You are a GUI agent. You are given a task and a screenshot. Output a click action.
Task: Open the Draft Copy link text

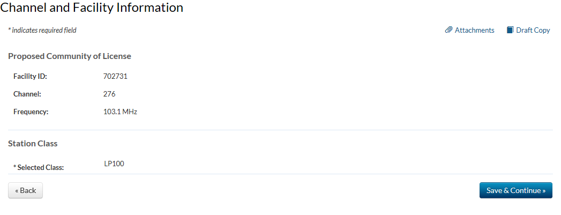coord(533,30)
